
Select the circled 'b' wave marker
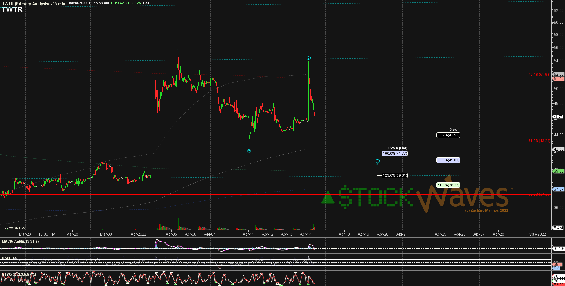click(x=308, y=58)
